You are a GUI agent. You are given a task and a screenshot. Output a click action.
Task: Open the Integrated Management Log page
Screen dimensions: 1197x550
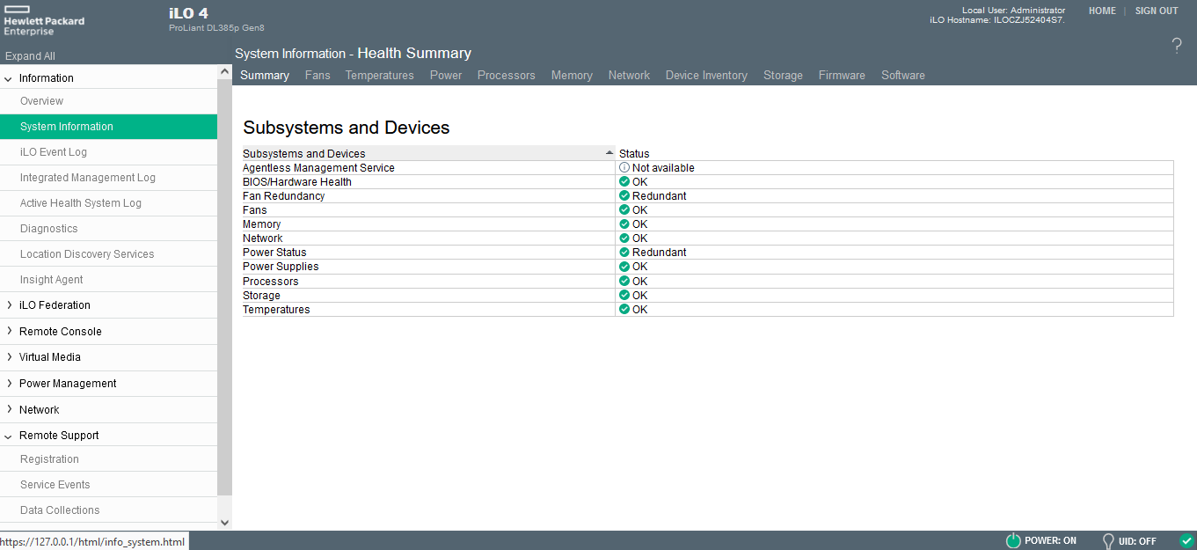88,178
